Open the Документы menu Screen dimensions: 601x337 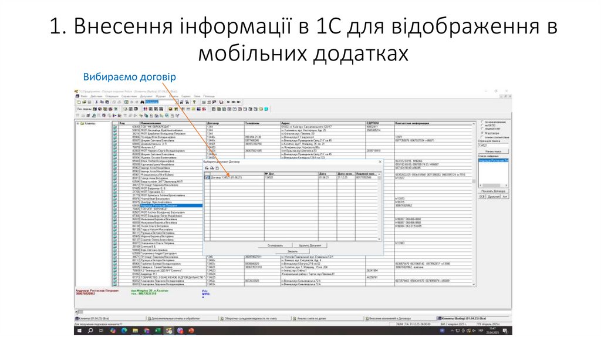coord(146,96)
